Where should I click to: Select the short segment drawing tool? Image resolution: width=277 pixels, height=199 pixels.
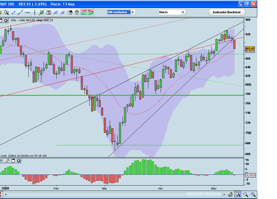click(14, 12)
